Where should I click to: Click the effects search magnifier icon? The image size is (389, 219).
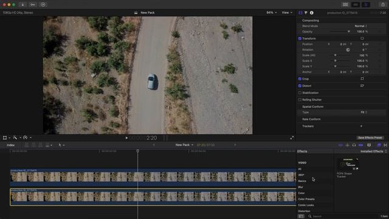pos(310,217)
